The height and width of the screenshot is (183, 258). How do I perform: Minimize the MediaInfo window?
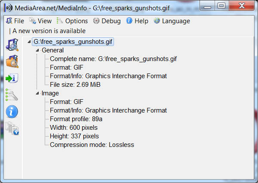point(207,6)
